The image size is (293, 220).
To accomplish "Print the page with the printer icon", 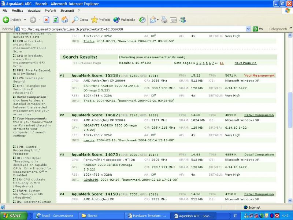I will (164, 20).
